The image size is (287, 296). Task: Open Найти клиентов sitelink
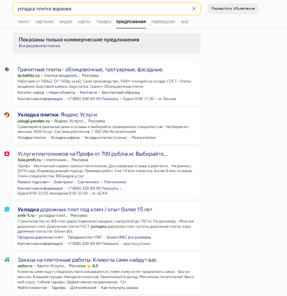click(32, 288)
